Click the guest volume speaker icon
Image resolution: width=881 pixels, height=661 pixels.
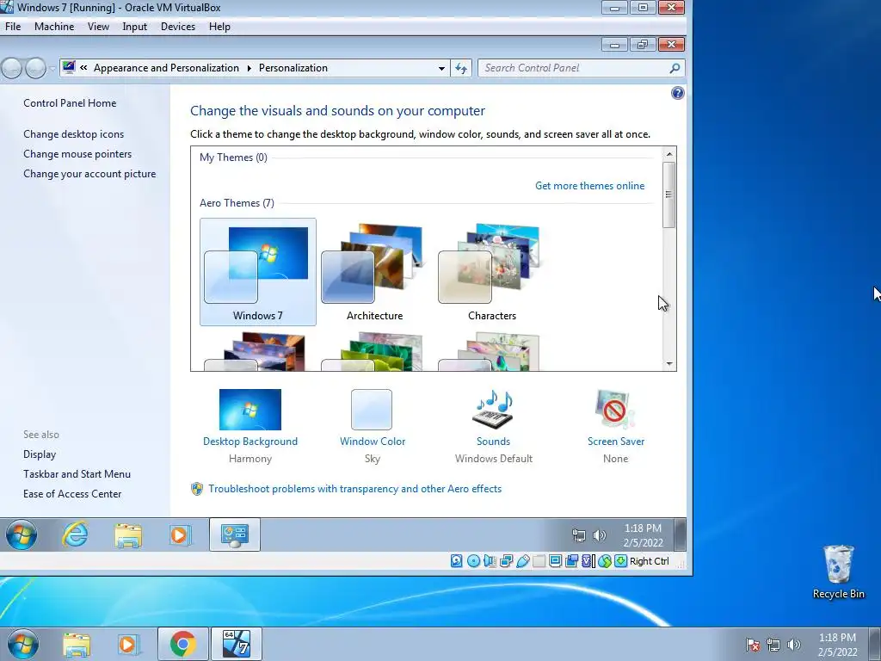pyautogui.click(x=600, y=535)
